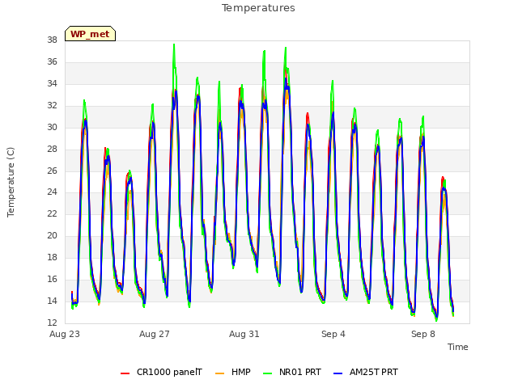This screenshot has width=518, height=388.
Task: Click the Aug 31 x-axis label
Action: coord(244,334)
